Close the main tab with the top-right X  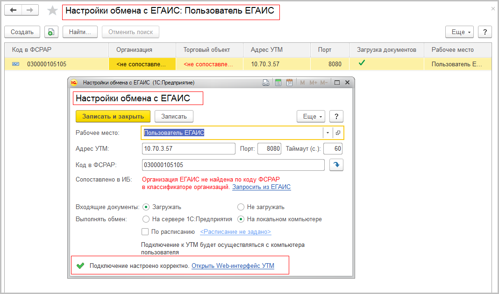493,9
